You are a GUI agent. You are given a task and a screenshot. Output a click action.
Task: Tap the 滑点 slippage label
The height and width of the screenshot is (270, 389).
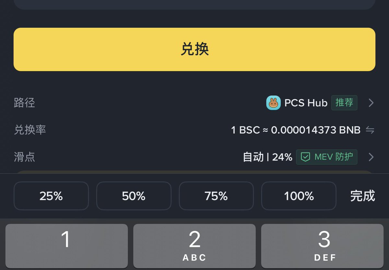click(x=24, y=157)
